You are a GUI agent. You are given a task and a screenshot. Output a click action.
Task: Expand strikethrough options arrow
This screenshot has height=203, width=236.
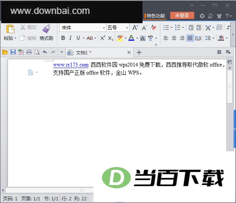click(x=95, y=38)
